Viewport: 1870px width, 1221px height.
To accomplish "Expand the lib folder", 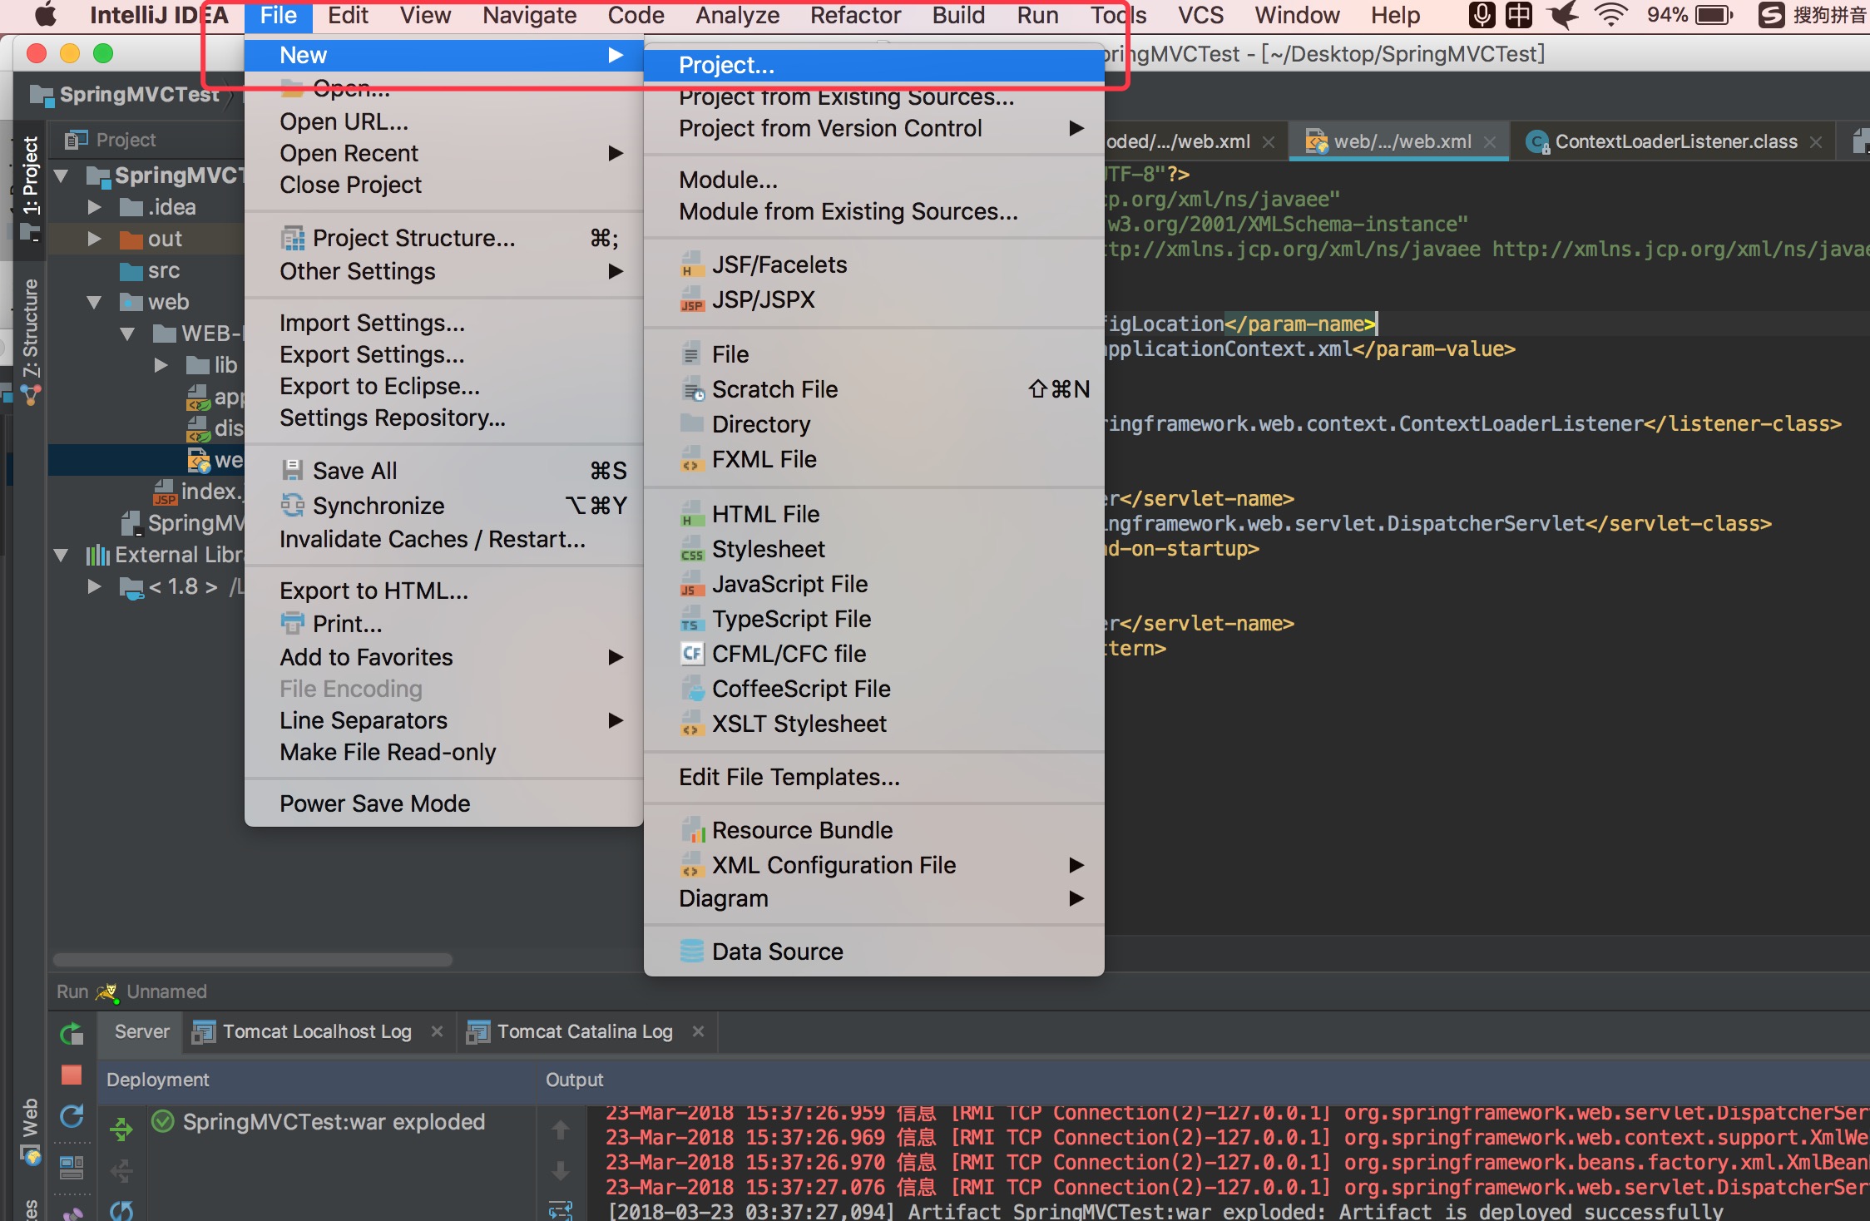I will pyautogui.click(x=161, y=365).
